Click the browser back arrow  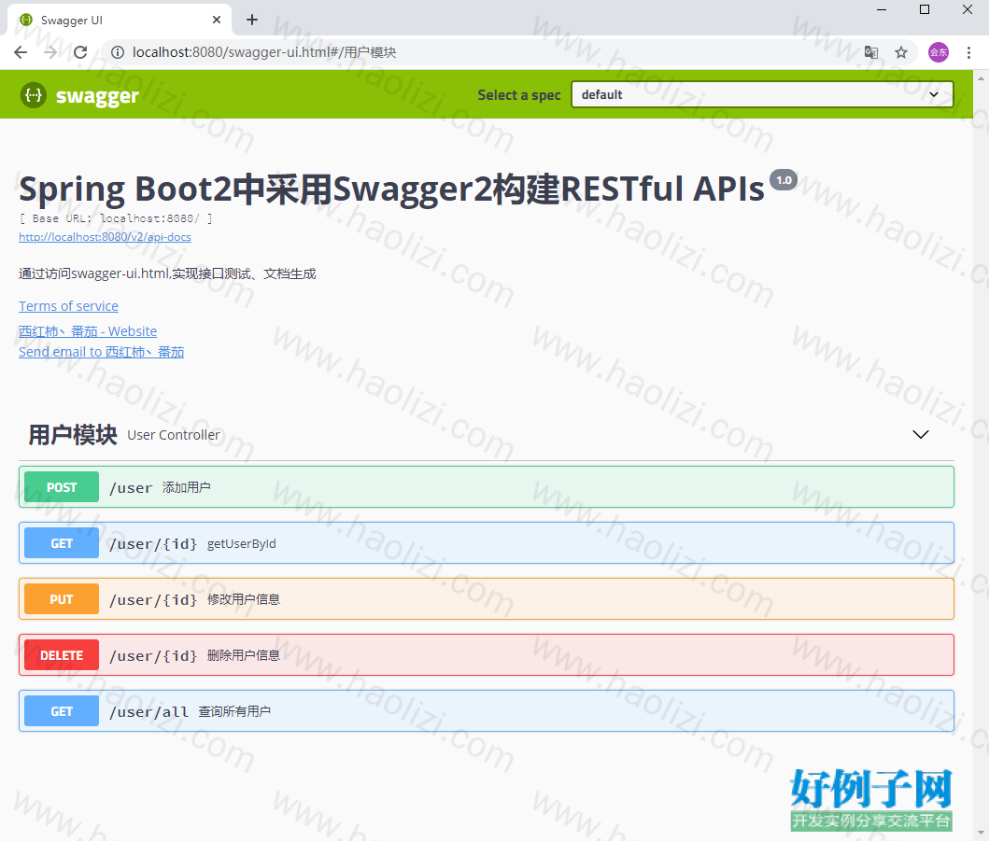[x=21, y=52]
